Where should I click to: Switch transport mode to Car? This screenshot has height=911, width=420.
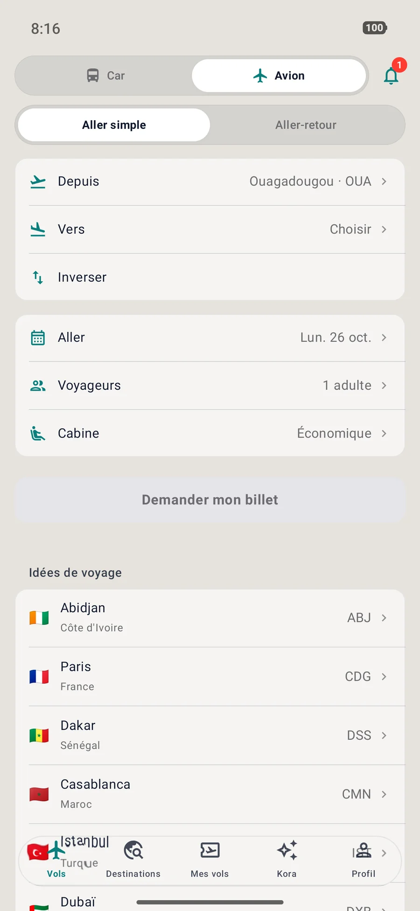(x=105, y=76)
